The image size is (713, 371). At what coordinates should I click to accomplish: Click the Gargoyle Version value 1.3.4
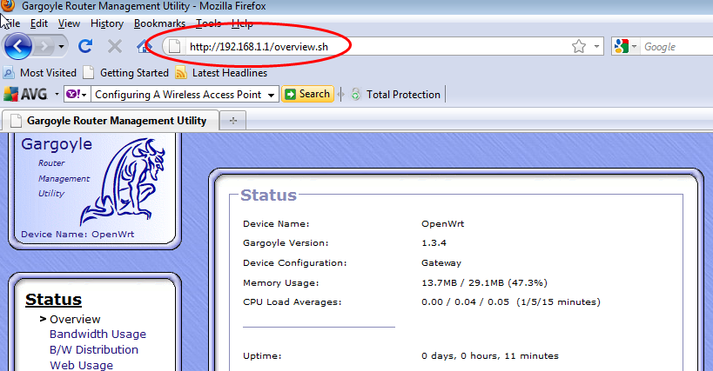point(434,243)
